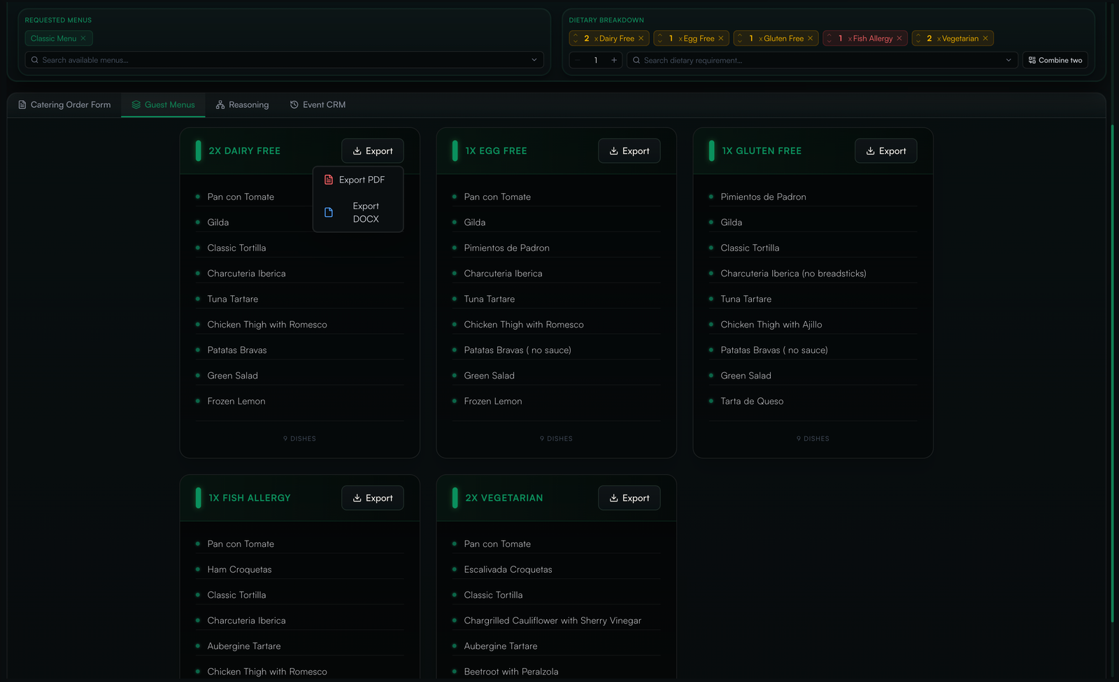The height and width of the screenshot is (682, 1119).
Task: Remove the Vegetarian dietary tag
Action: click(985, 38)
